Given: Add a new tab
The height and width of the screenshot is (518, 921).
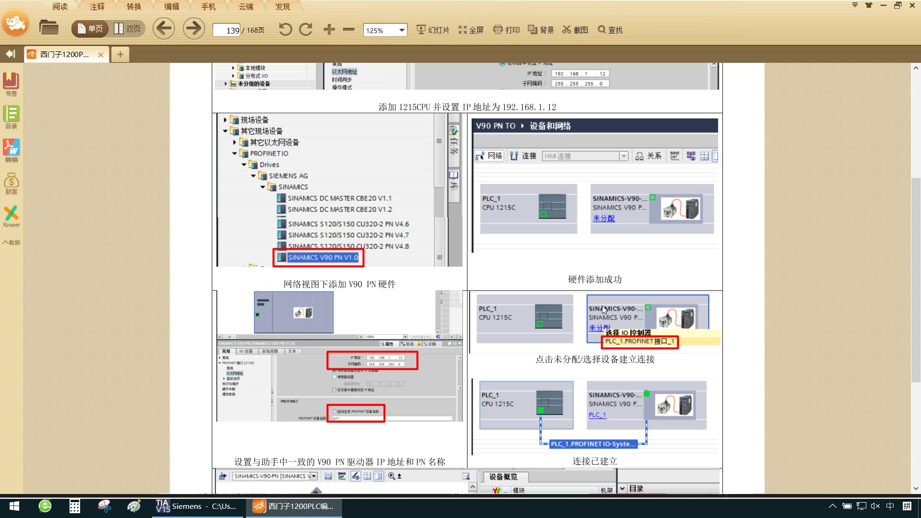Looking at the screenshot, I should [x=120, y=54].
